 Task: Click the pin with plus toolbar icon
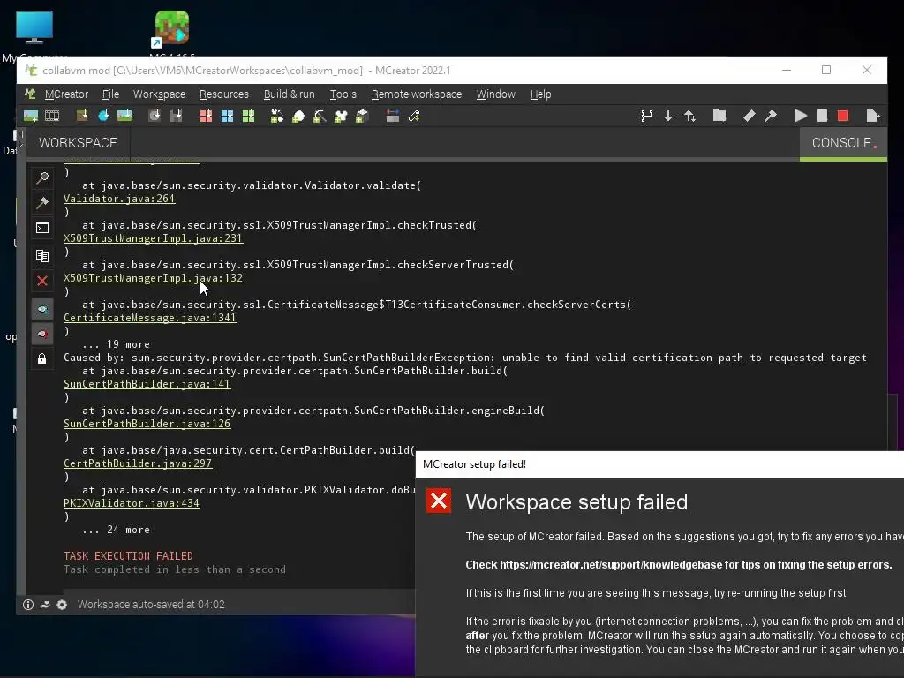click(414, 117)
